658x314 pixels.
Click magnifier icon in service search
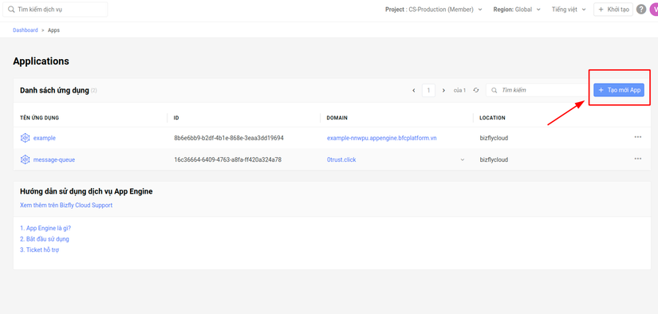pyautogui.click(x=11, y=10)
